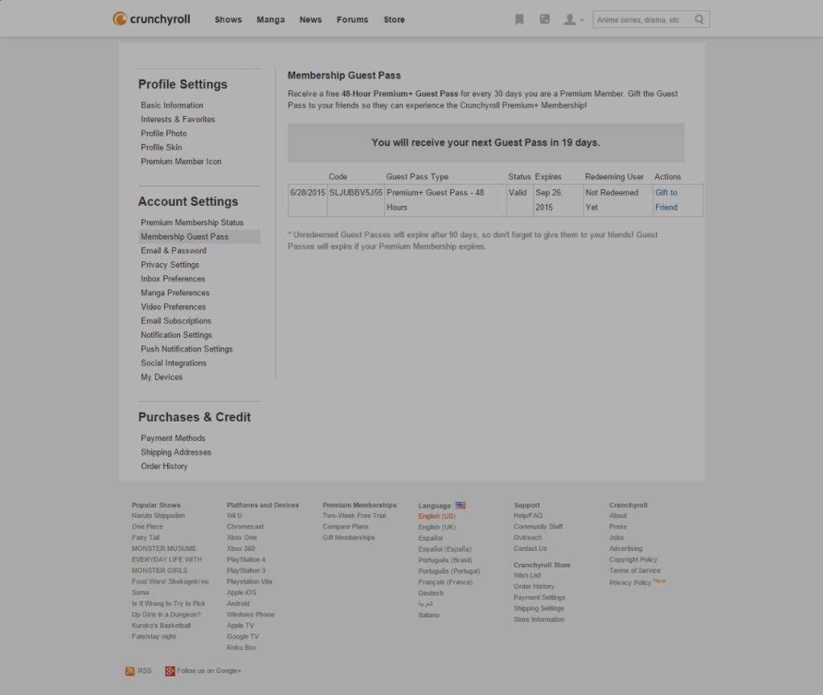Click the Google+ follow icon
Viewport: 823px width, 695px height.
point(170,671)
